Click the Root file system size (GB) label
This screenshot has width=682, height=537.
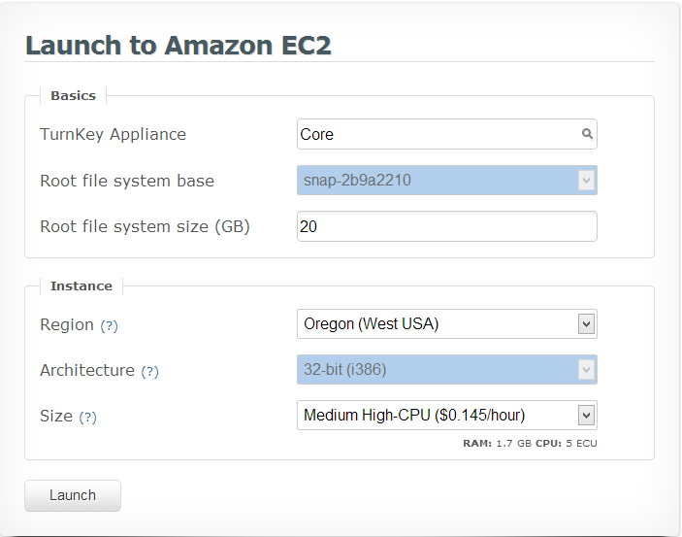click(145, 226)
